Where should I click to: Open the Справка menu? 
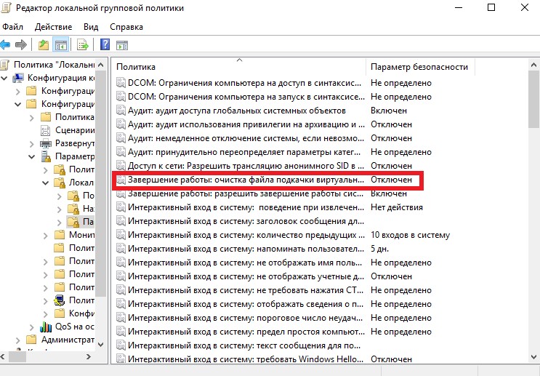[x=126, y=27]
